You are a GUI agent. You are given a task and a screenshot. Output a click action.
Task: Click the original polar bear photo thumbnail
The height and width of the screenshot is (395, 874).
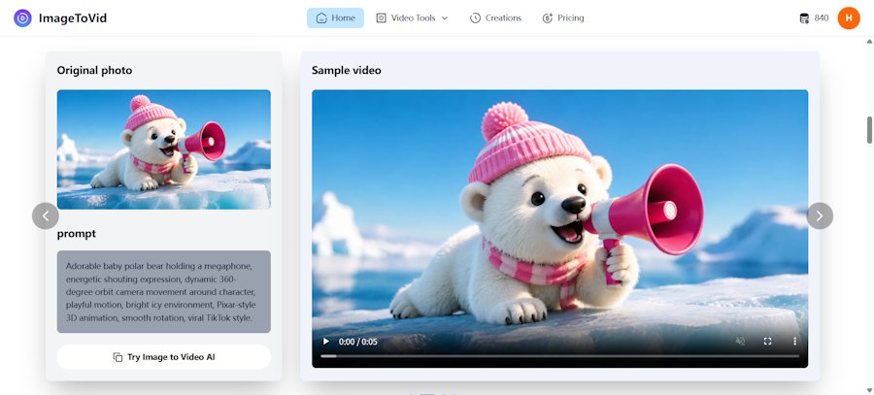pos(164,149)
